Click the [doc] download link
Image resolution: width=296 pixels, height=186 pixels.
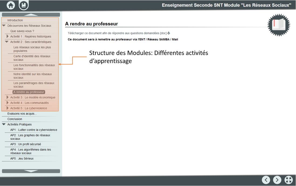click(x=163, y=33)
